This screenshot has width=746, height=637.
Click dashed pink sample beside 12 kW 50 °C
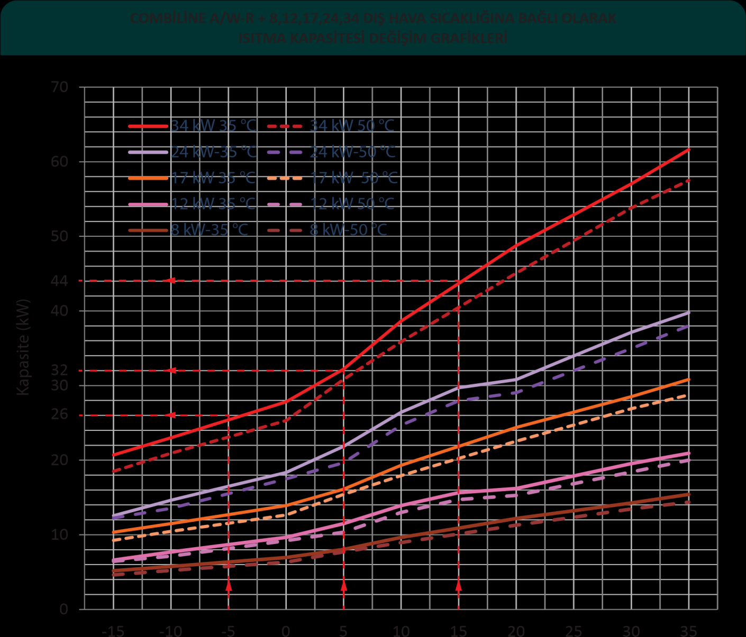pyautogui.click(x=285, y=204)
